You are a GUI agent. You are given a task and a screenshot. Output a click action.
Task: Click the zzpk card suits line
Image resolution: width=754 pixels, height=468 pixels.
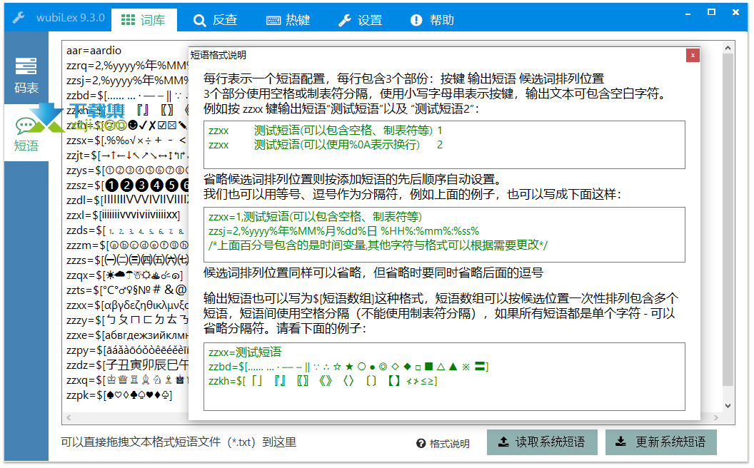point(119,395)
